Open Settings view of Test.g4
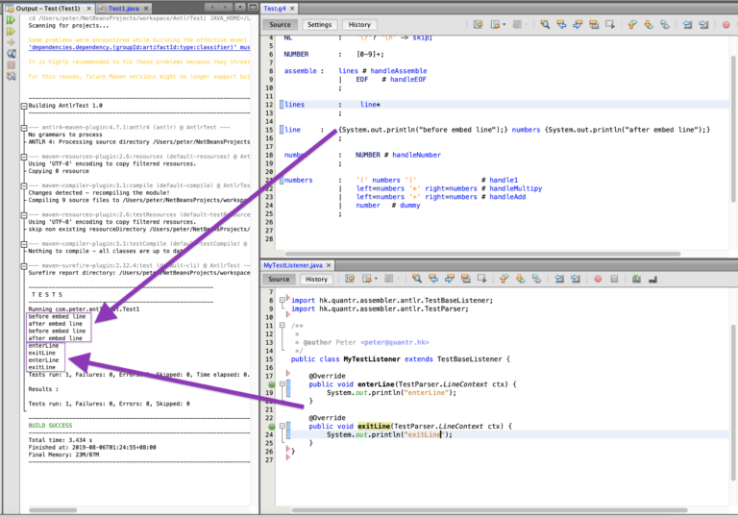 pyautogui.click(x=320, y=24)
